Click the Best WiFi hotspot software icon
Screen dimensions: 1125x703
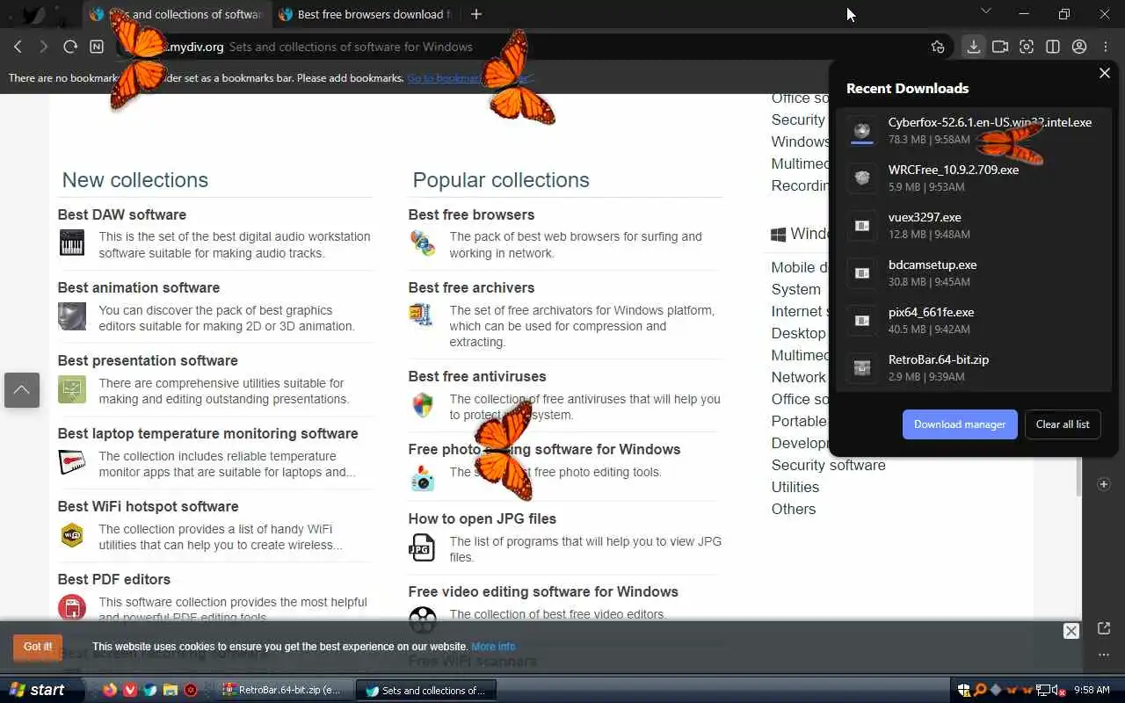coord(72,534)
